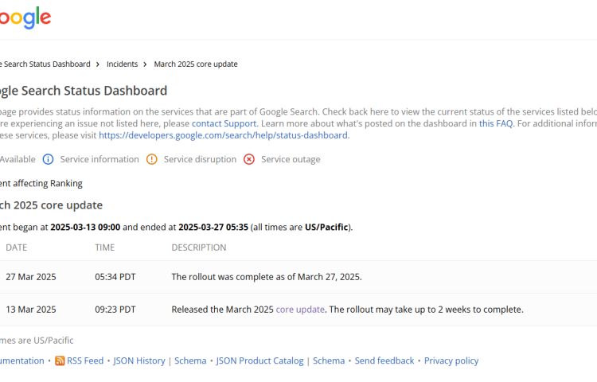Open Schema link after JSON Product Catalog
597x382 pixels.
pyautogui.click(x=329, y=361)
